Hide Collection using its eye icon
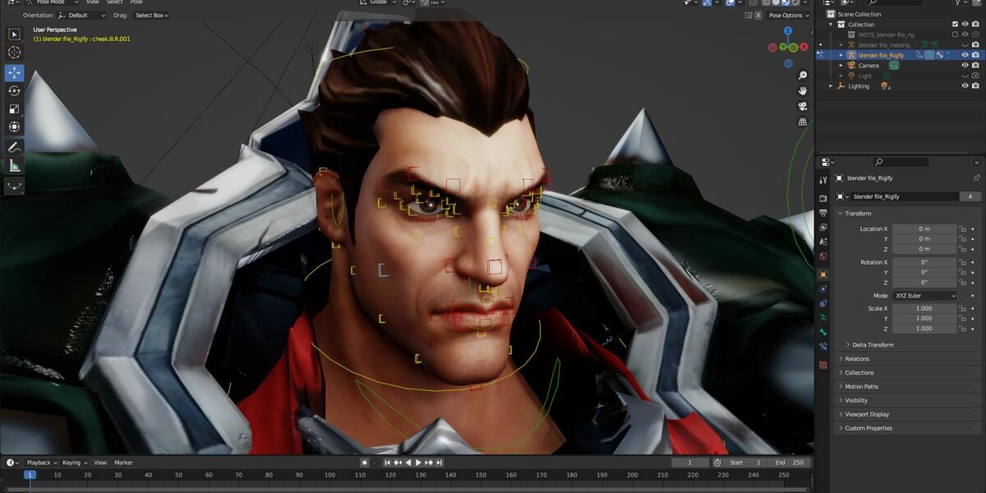This screenshot has height=493, width=986. 965,24
